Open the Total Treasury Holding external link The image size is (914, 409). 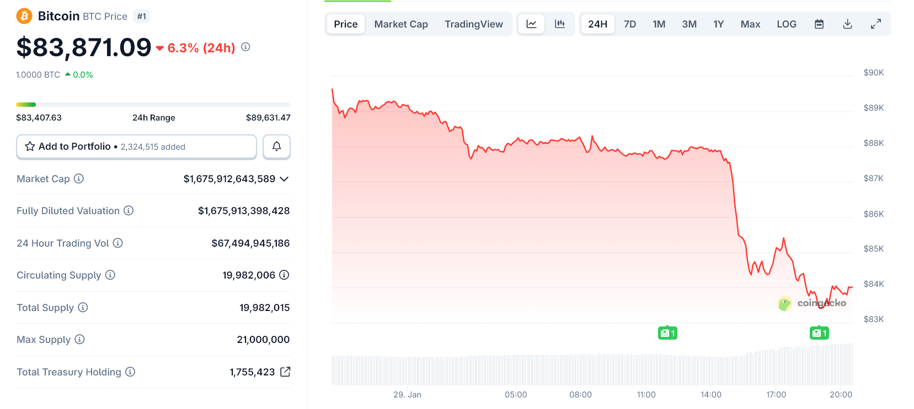pyautogui.click(x=285, y=372)
